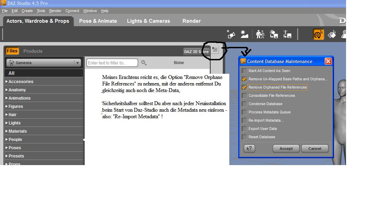
Task: Open the Help menu
Action: [105, 11]
